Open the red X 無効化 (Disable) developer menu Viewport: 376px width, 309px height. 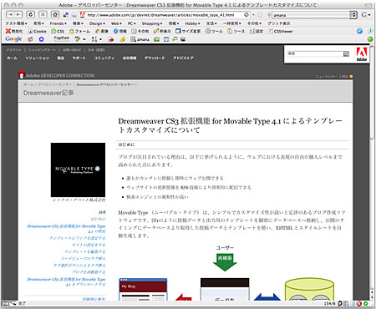click(x=14, y=31)
